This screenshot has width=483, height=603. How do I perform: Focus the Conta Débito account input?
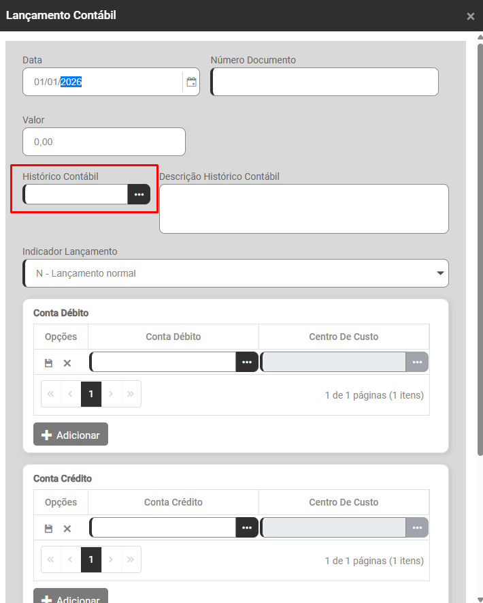(x=163, y=362)
